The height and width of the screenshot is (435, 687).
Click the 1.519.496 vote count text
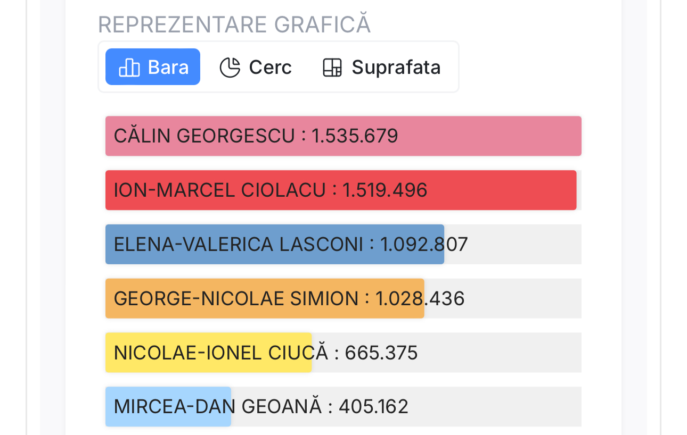point(385,190)
